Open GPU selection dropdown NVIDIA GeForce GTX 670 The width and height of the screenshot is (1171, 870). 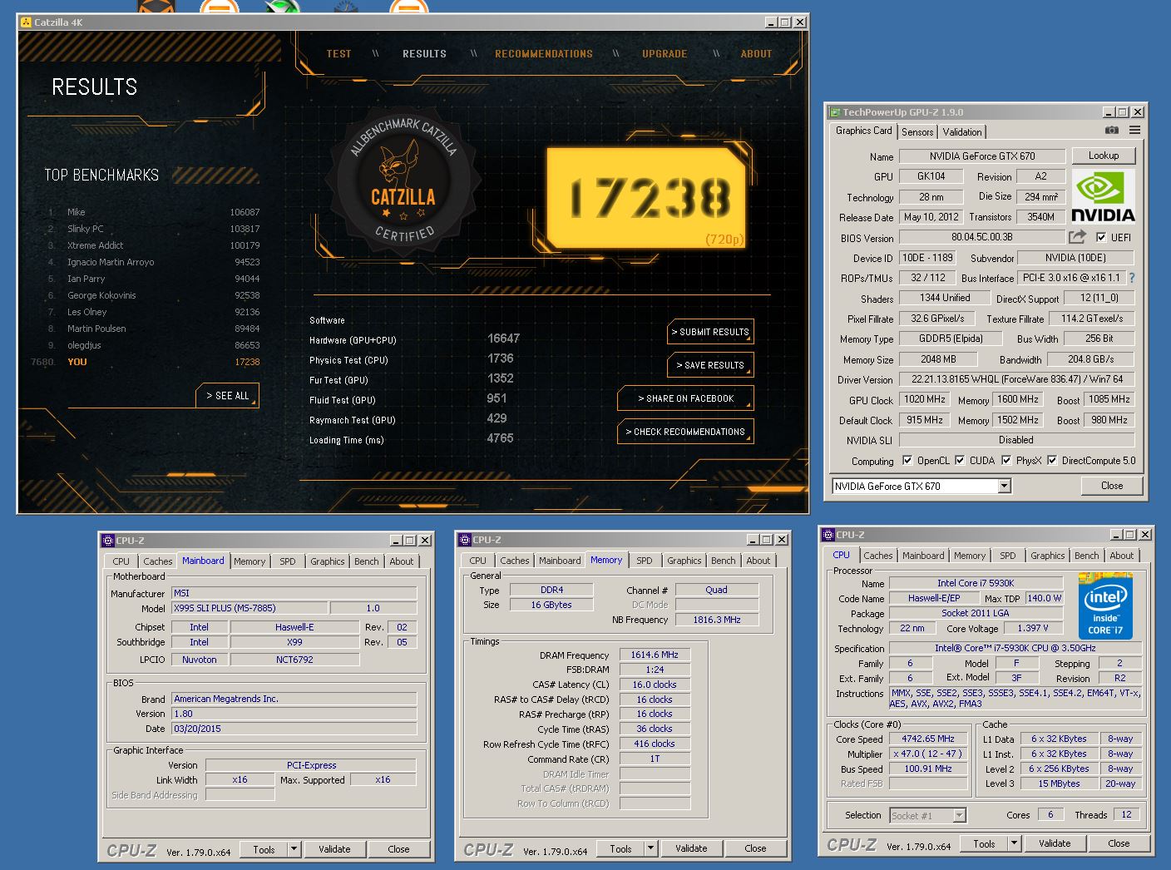click(x=921, y=486)
